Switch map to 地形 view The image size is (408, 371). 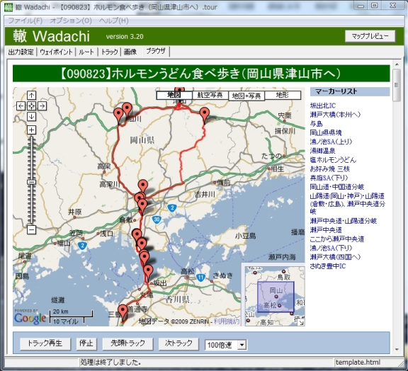click(x=283, y=95)
